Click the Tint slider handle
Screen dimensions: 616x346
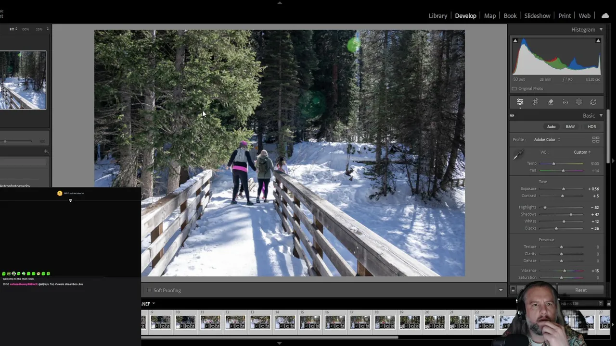(563, 171)
